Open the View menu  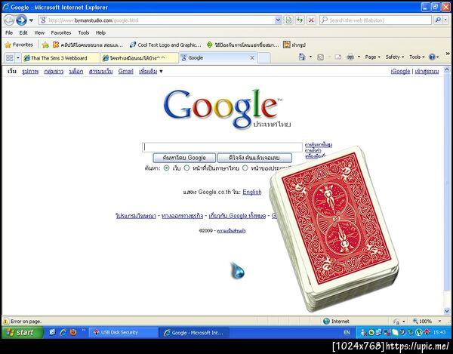[x=39, y=32]
